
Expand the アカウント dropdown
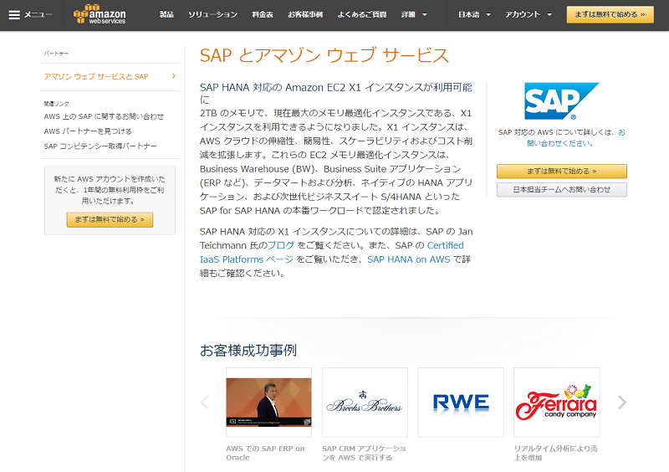529,14
